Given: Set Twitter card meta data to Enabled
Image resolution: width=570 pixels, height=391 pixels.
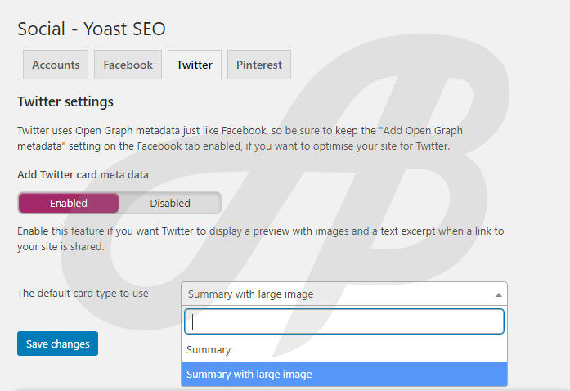Looking at the screenshot, I should click(x=69, y=203).
